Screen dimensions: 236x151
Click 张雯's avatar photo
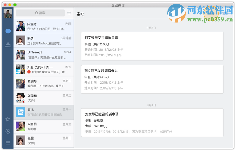pos(20,141)
